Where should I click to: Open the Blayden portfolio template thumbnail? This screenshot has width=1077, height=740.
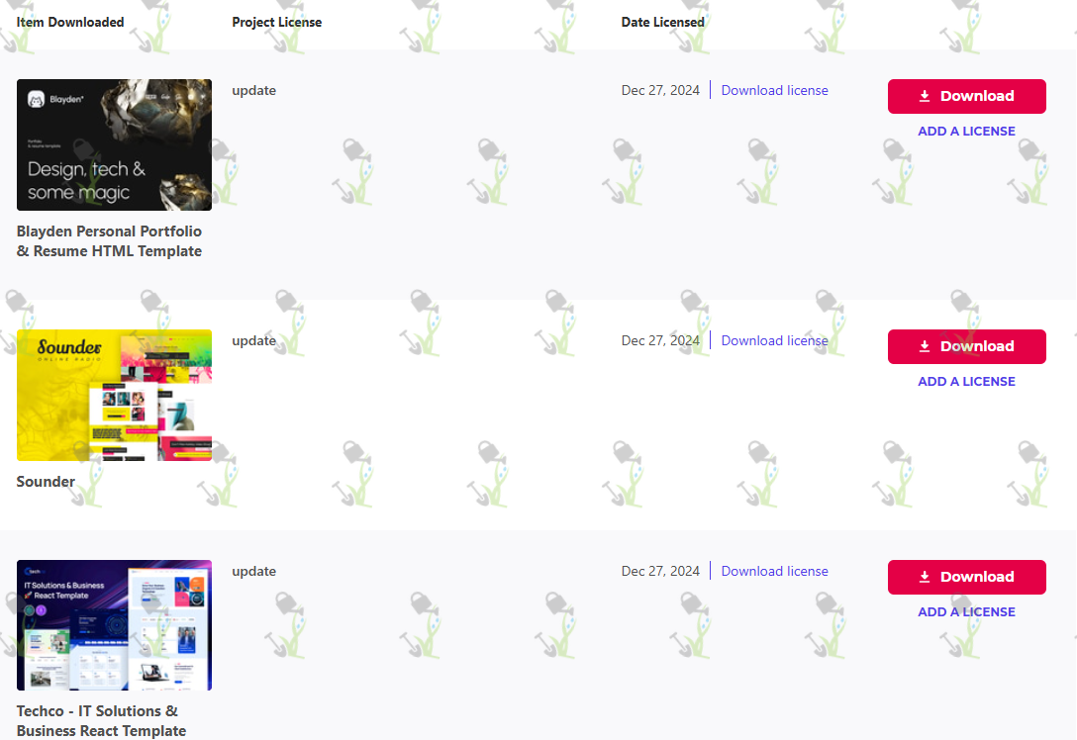[114, 144]
